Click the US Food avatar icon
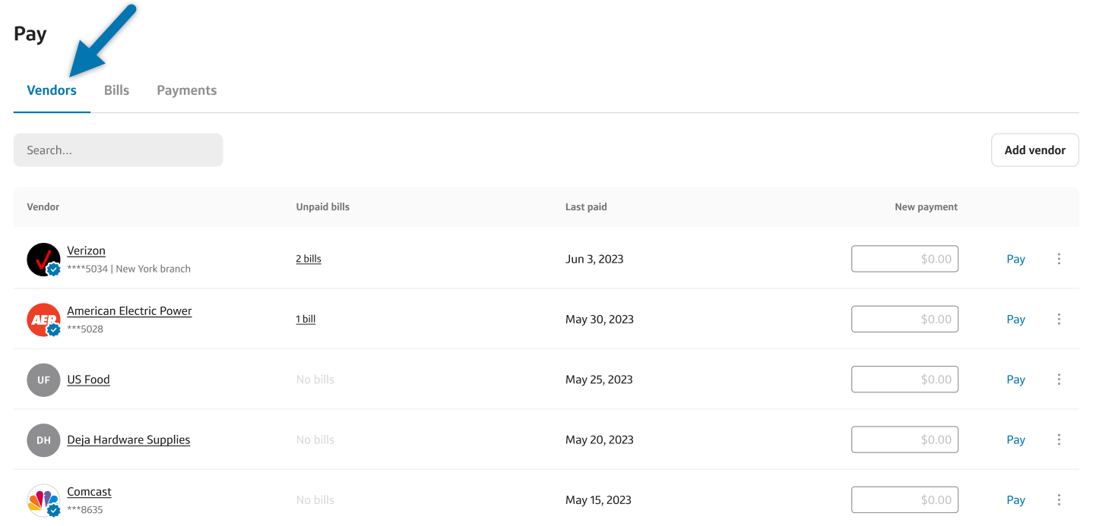This screenshot has height=526, width=1096. [43, 380]
